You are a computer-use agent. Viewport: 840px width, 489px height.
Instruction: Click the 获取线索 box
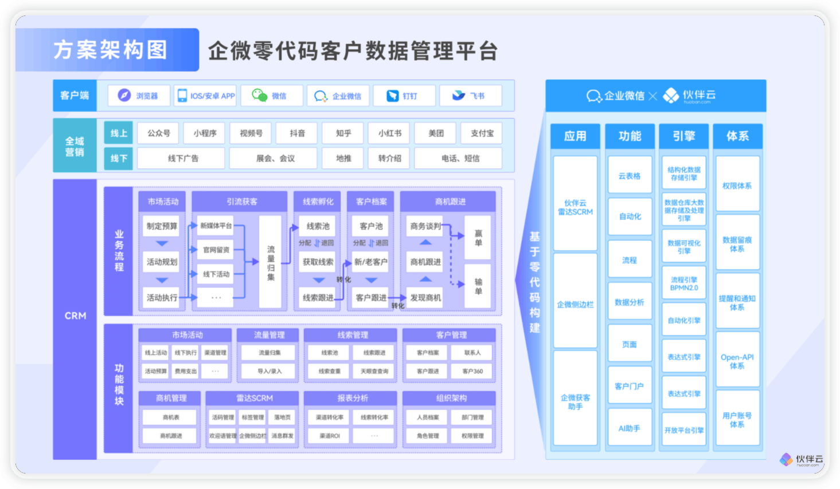point(318,262)
